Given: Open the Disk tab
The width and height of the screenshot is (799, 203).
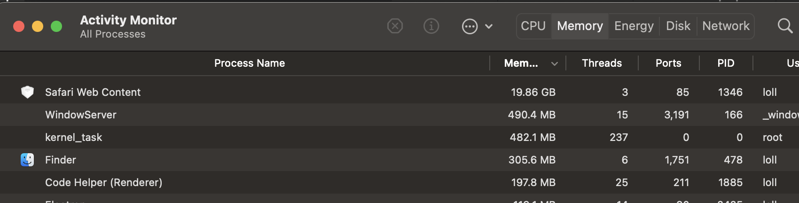Looking at the screenshot, I should tap(678, 26).
